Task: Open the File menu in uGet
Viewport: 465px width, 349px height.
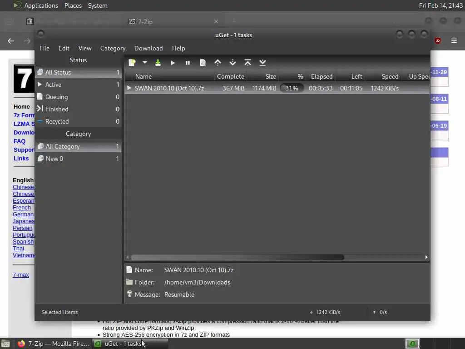Action: pyautogui.click(x=45, y=48)
